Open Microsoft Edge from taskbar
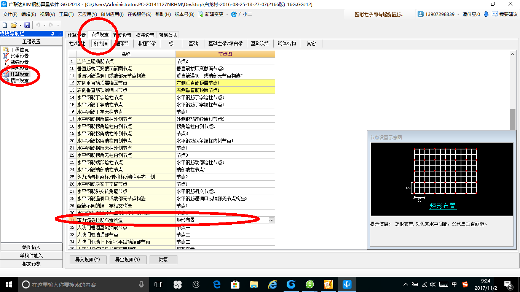This screenshot has height=292, width=520. click(x=217, y=284)
